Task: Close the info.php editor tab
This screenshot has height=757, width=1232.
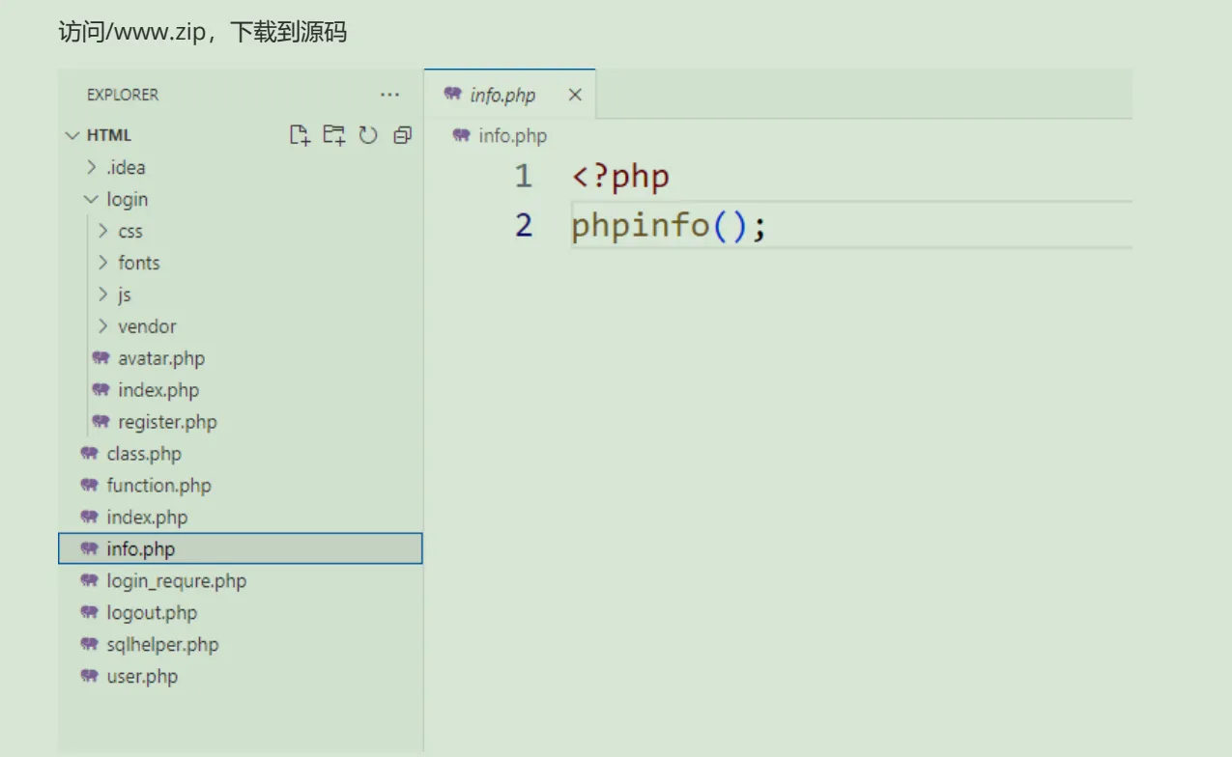Action: (575, 95)
